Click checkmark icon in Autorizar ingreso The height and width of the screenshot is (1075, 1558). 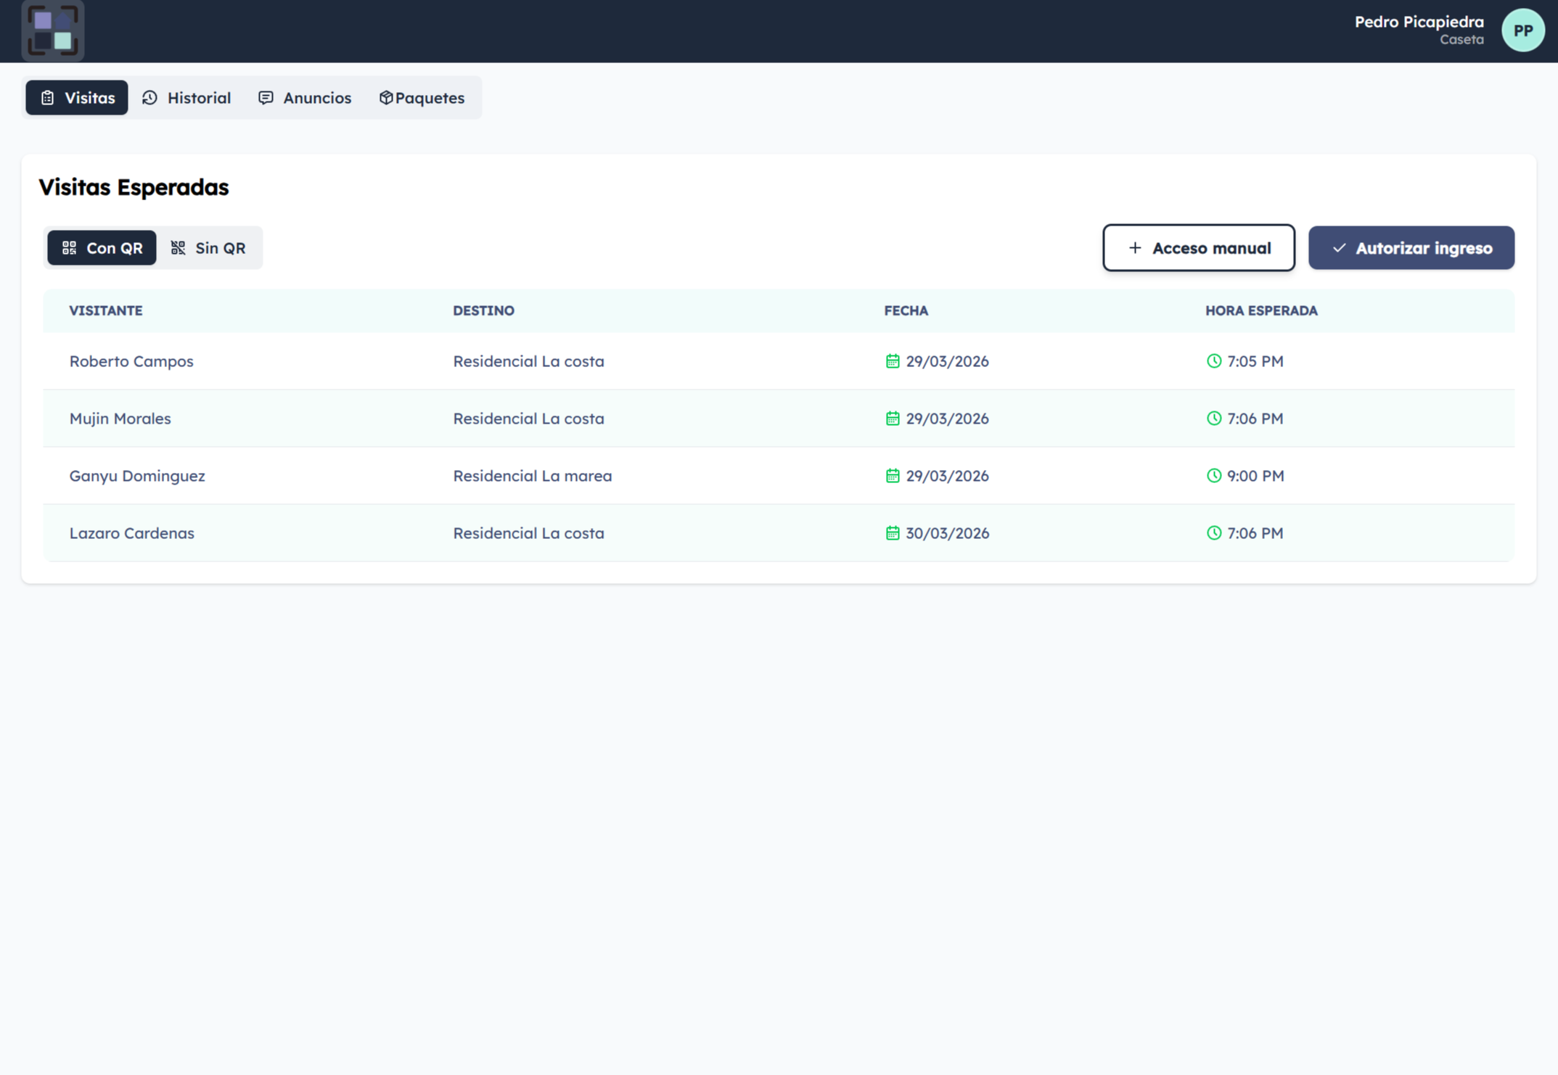(x=1339, y=248)
